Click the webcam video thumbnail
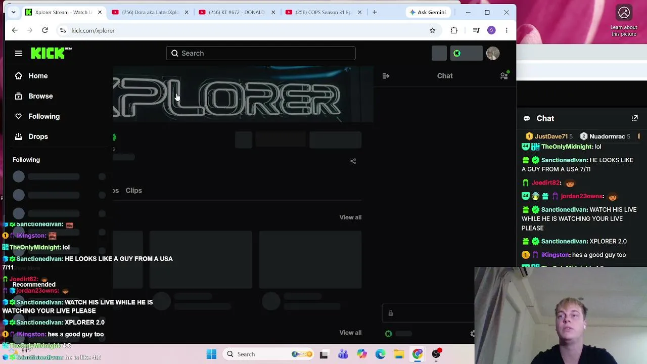The height and width of the screenshot is (364, 647). 561,315
